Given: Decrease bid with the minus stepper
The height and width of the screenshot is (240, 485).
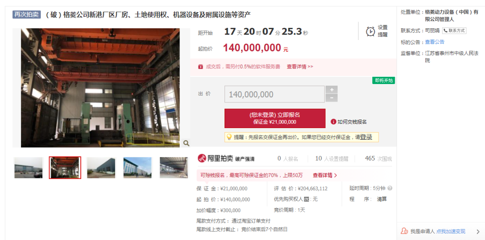Looking at the screenshot, I should [331, 98].
